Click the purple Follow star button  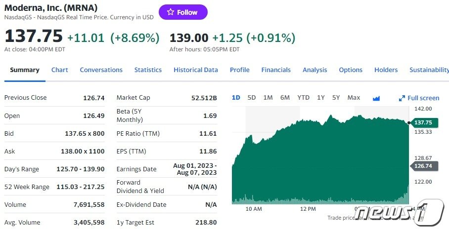click(183, 12)
